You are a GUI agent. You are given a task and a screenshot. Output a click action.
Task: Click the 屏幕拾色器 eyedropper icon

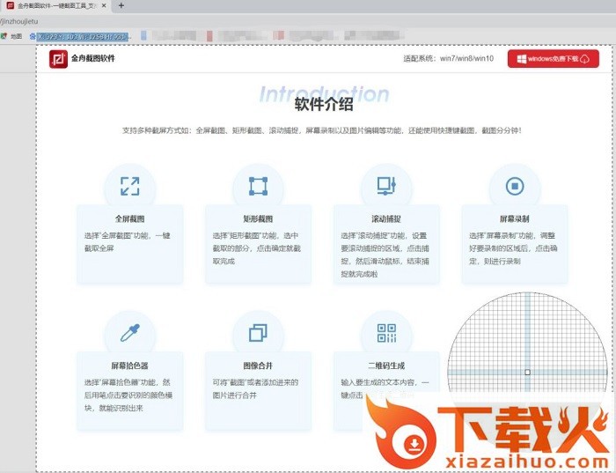(x=129, y=333)
